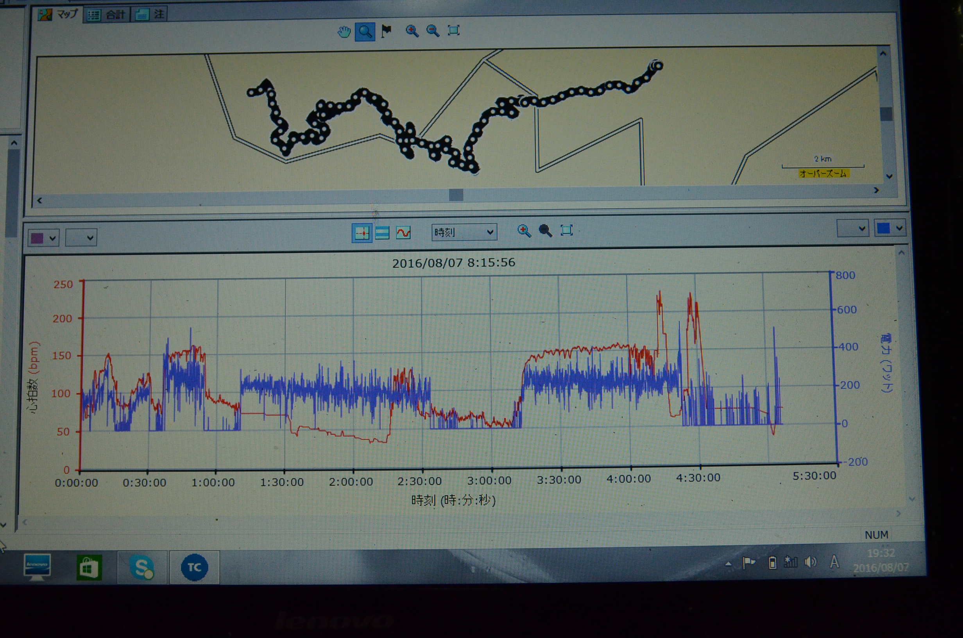Screen dimensions: 963x638
Task: Switch to the 注 tab
Action: click(149, 14)
